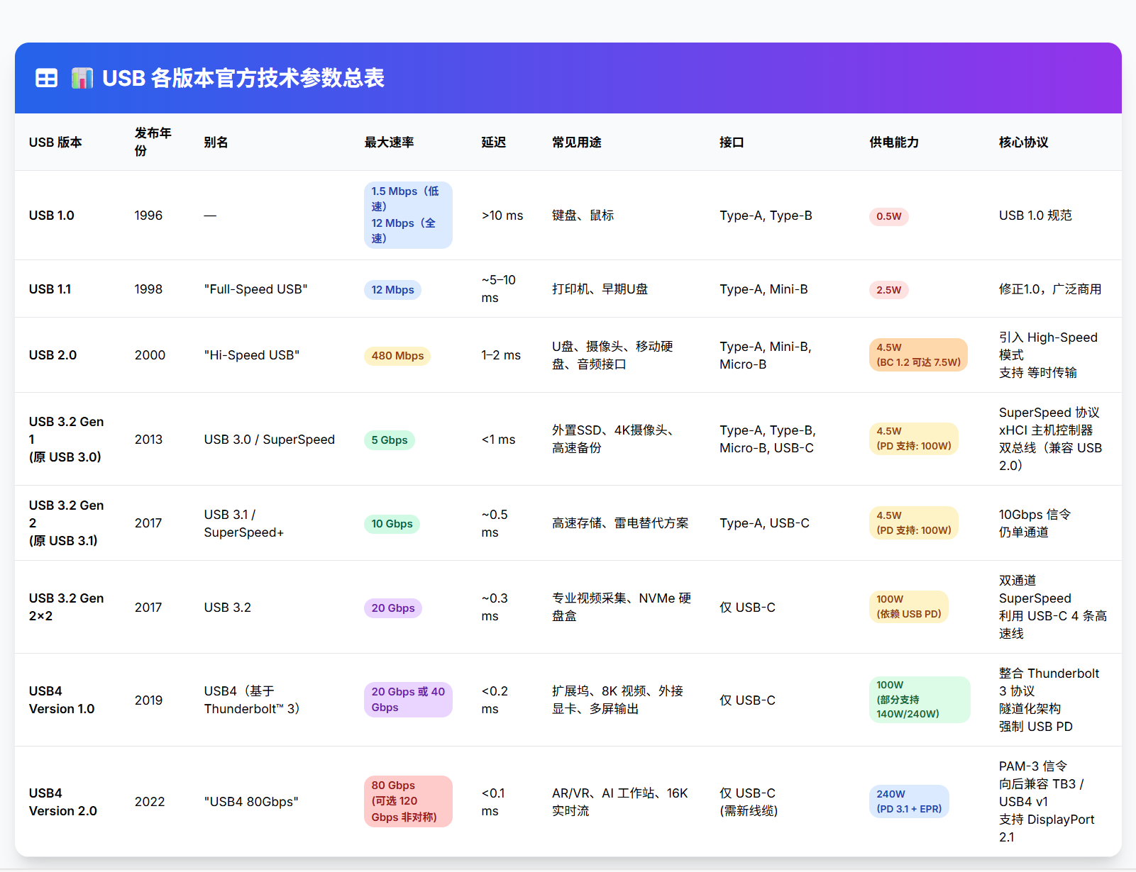Click the usage cell '键盘、鼠标'
This screenshot has width=1136, height=872.
[x=583, y=216]
